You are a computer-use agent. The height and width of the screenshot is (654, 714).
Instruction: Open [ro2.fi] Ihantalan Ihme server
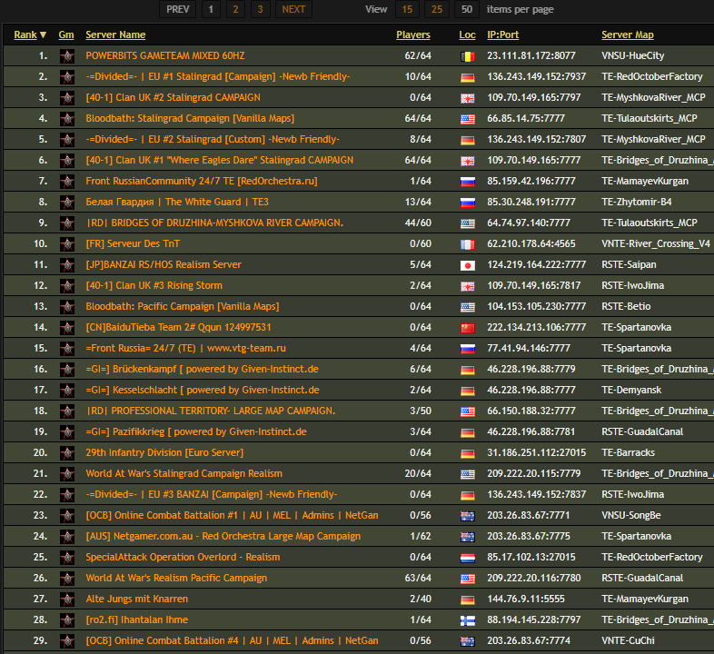[136, 619]
